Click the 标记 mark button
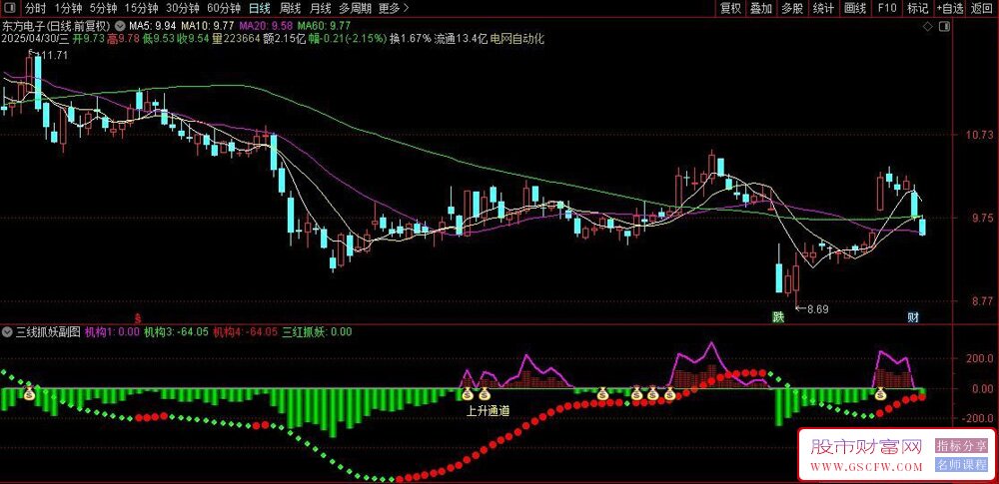The width and height of the screenshot is (999, 484). click(917, 8)
